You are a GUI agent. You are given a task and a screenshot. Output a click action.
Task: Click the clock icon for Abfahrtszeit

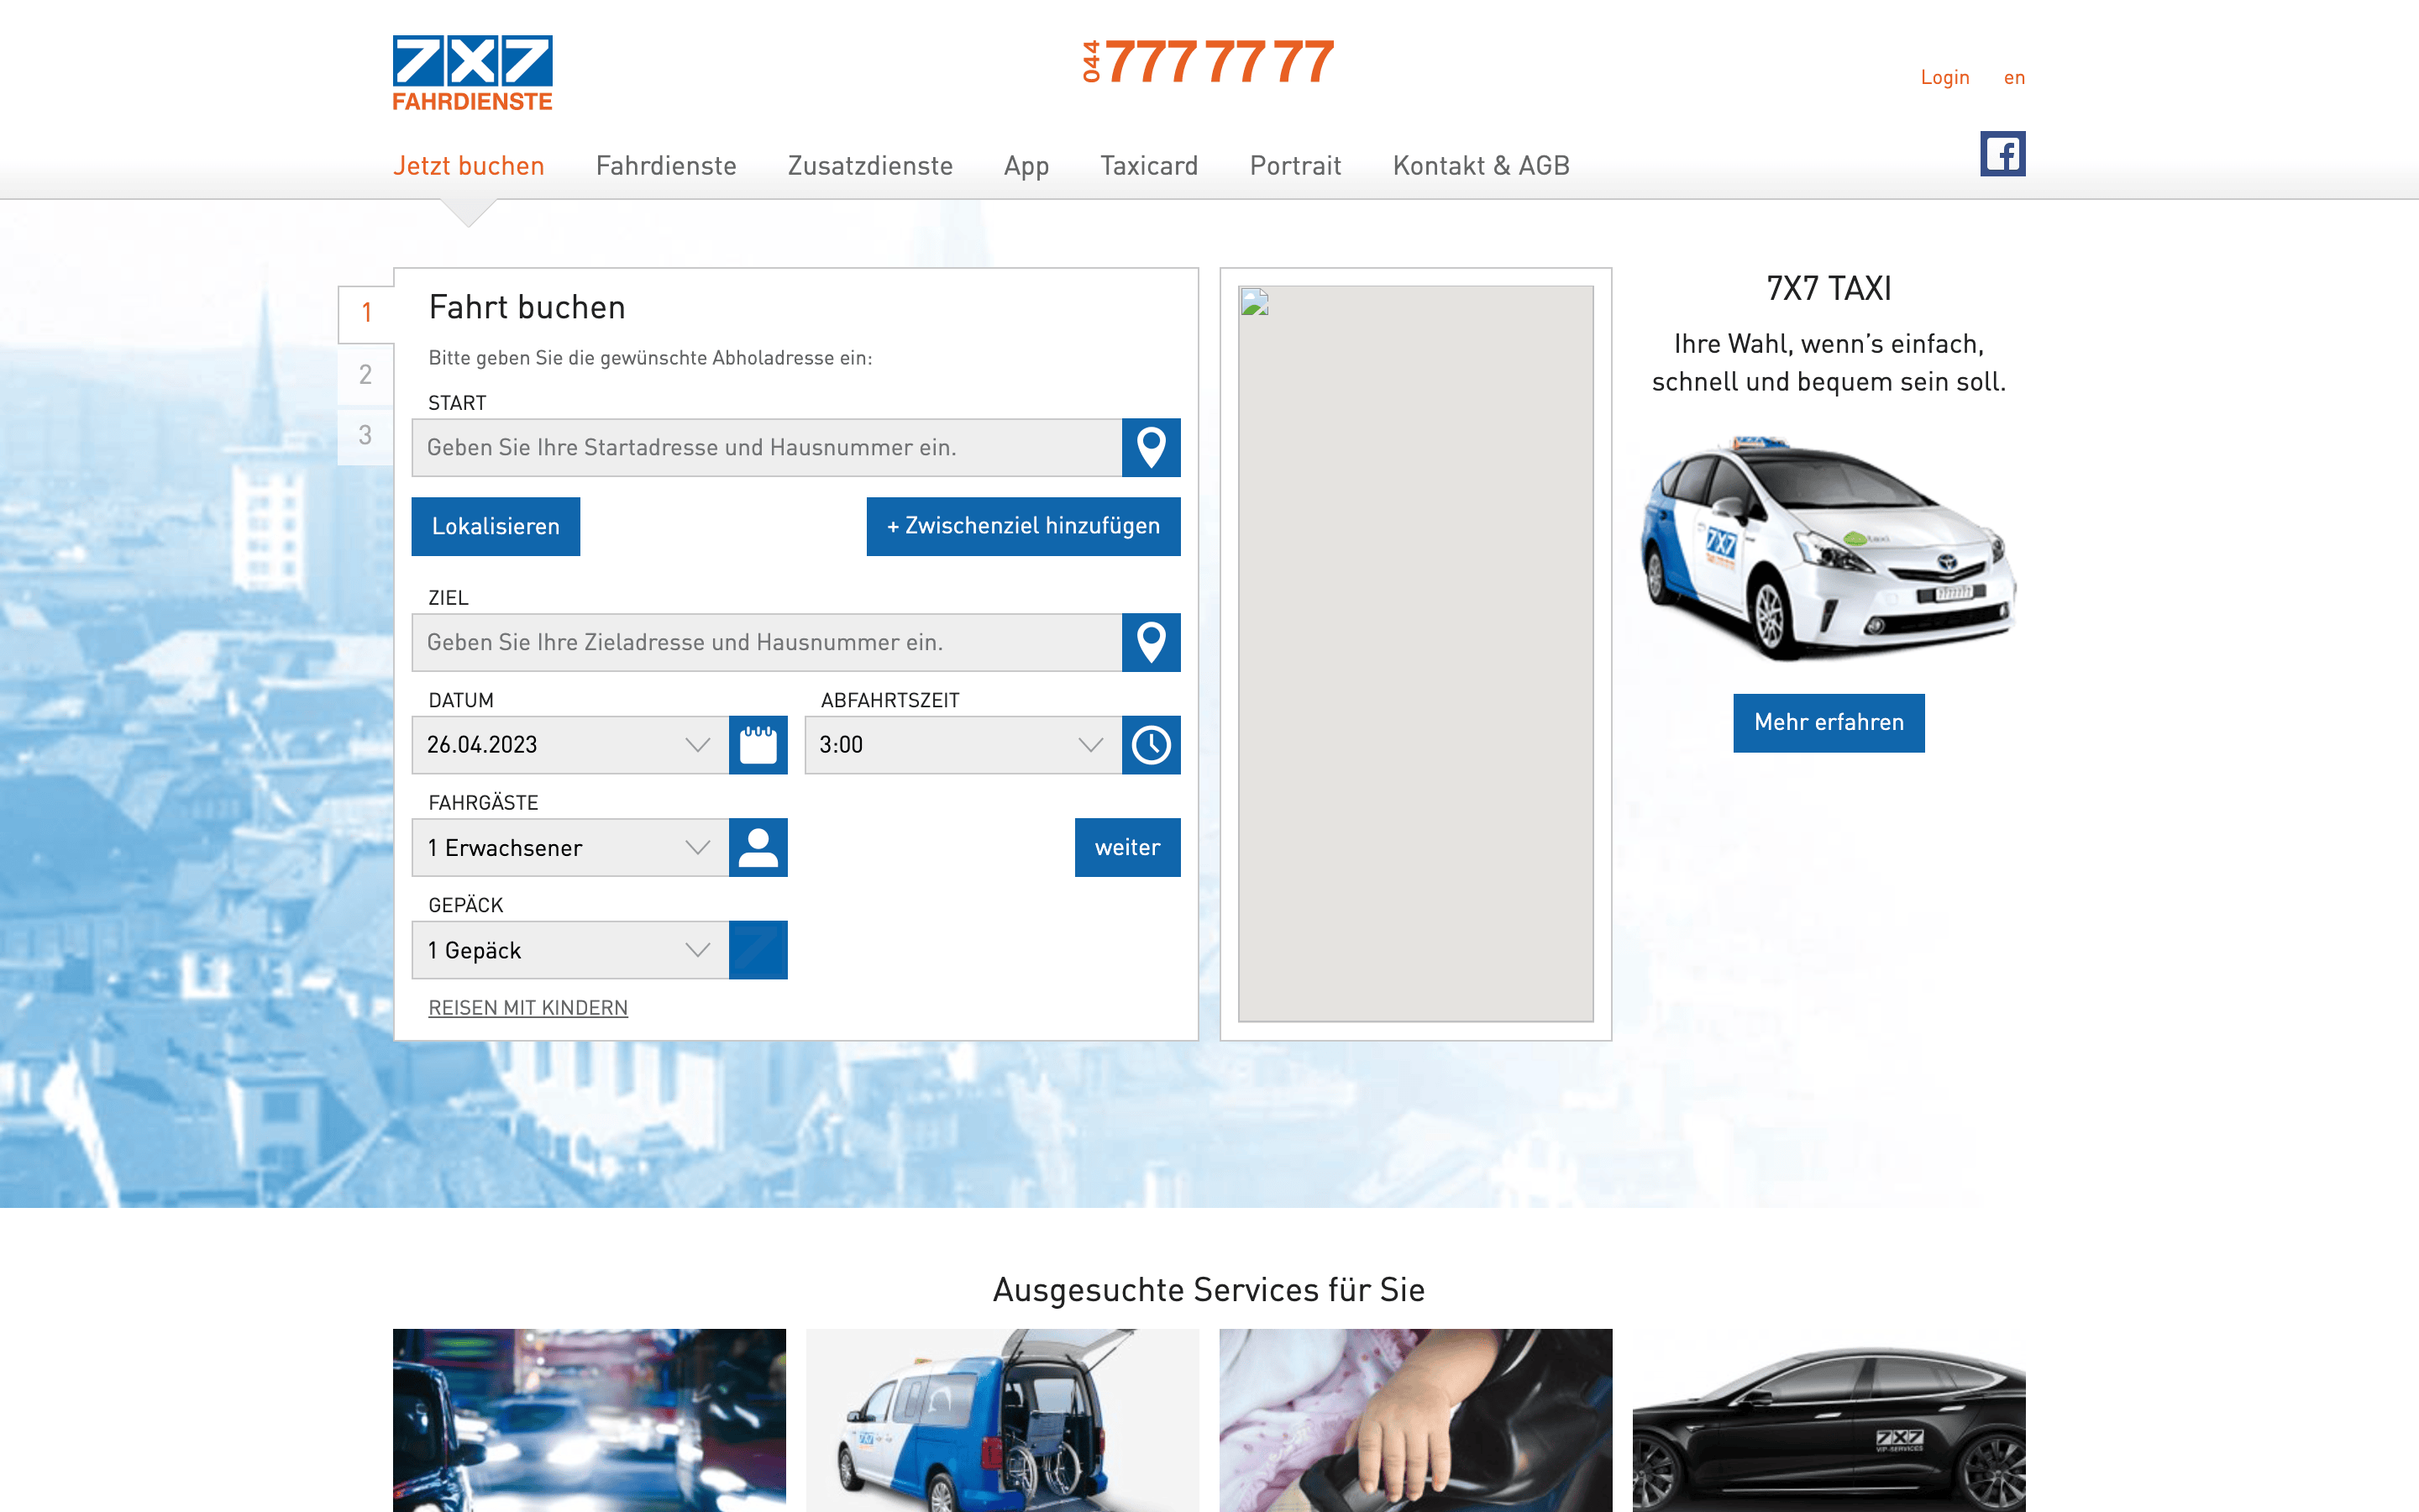coord(1151,745)
